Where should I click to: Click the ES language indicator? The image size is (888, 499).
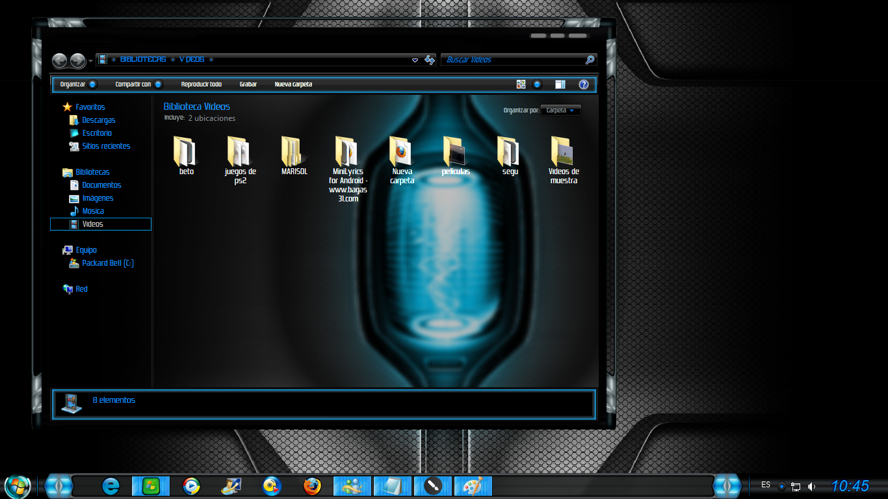[x=766, y=485]
